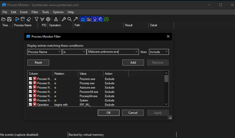Click the Action header in filter list
235x138 pixels.
coord(116,74)
